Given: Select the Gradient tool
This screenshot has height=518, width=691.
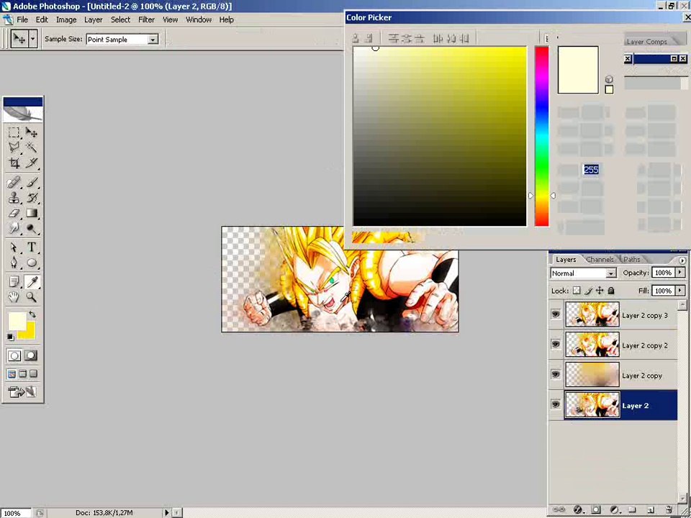Looking at the screenshot, I should [x=31, y=213].
